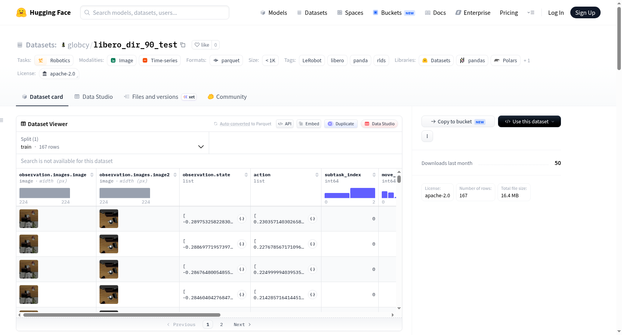Expand first observation.state cell braces icon
The image size is (622, 335).
242,219
